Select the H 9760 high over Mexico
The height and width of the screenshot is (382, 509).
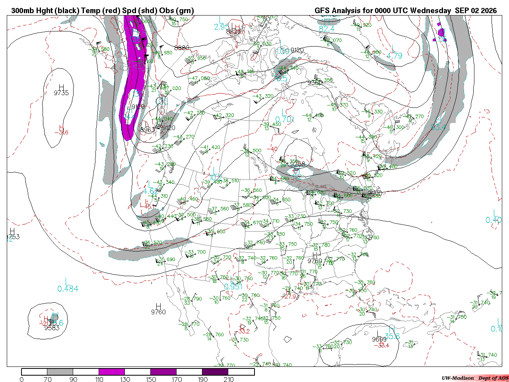pos(158,309)
